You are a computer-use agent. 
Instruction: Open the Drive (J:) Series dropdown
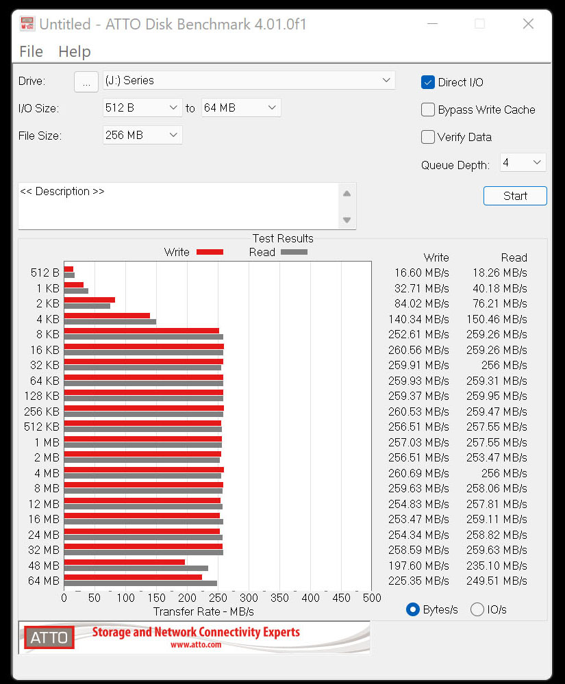pyautogui.click(x=249, y=80)
